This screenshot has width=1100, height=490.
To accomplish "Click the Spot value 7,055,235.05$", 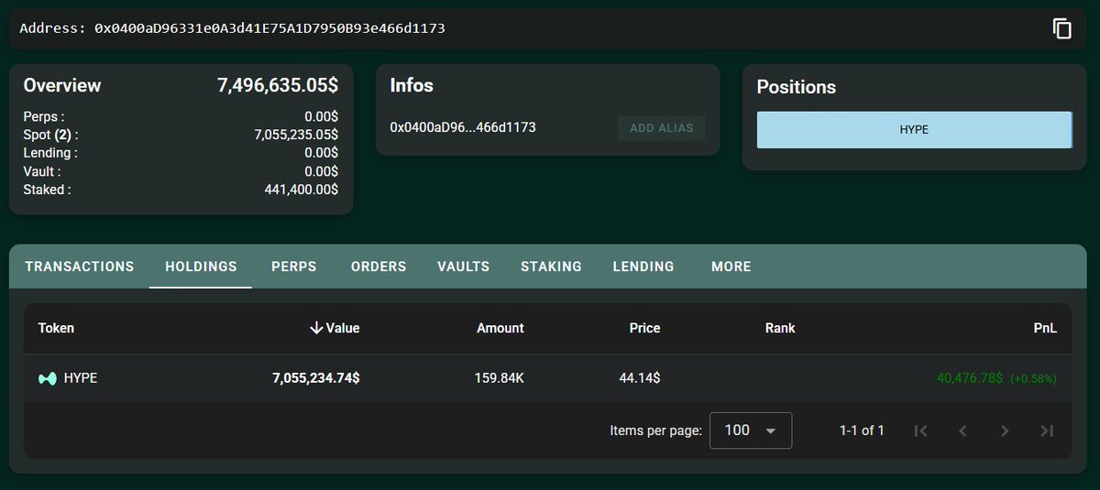I will [x=296, y=135].
